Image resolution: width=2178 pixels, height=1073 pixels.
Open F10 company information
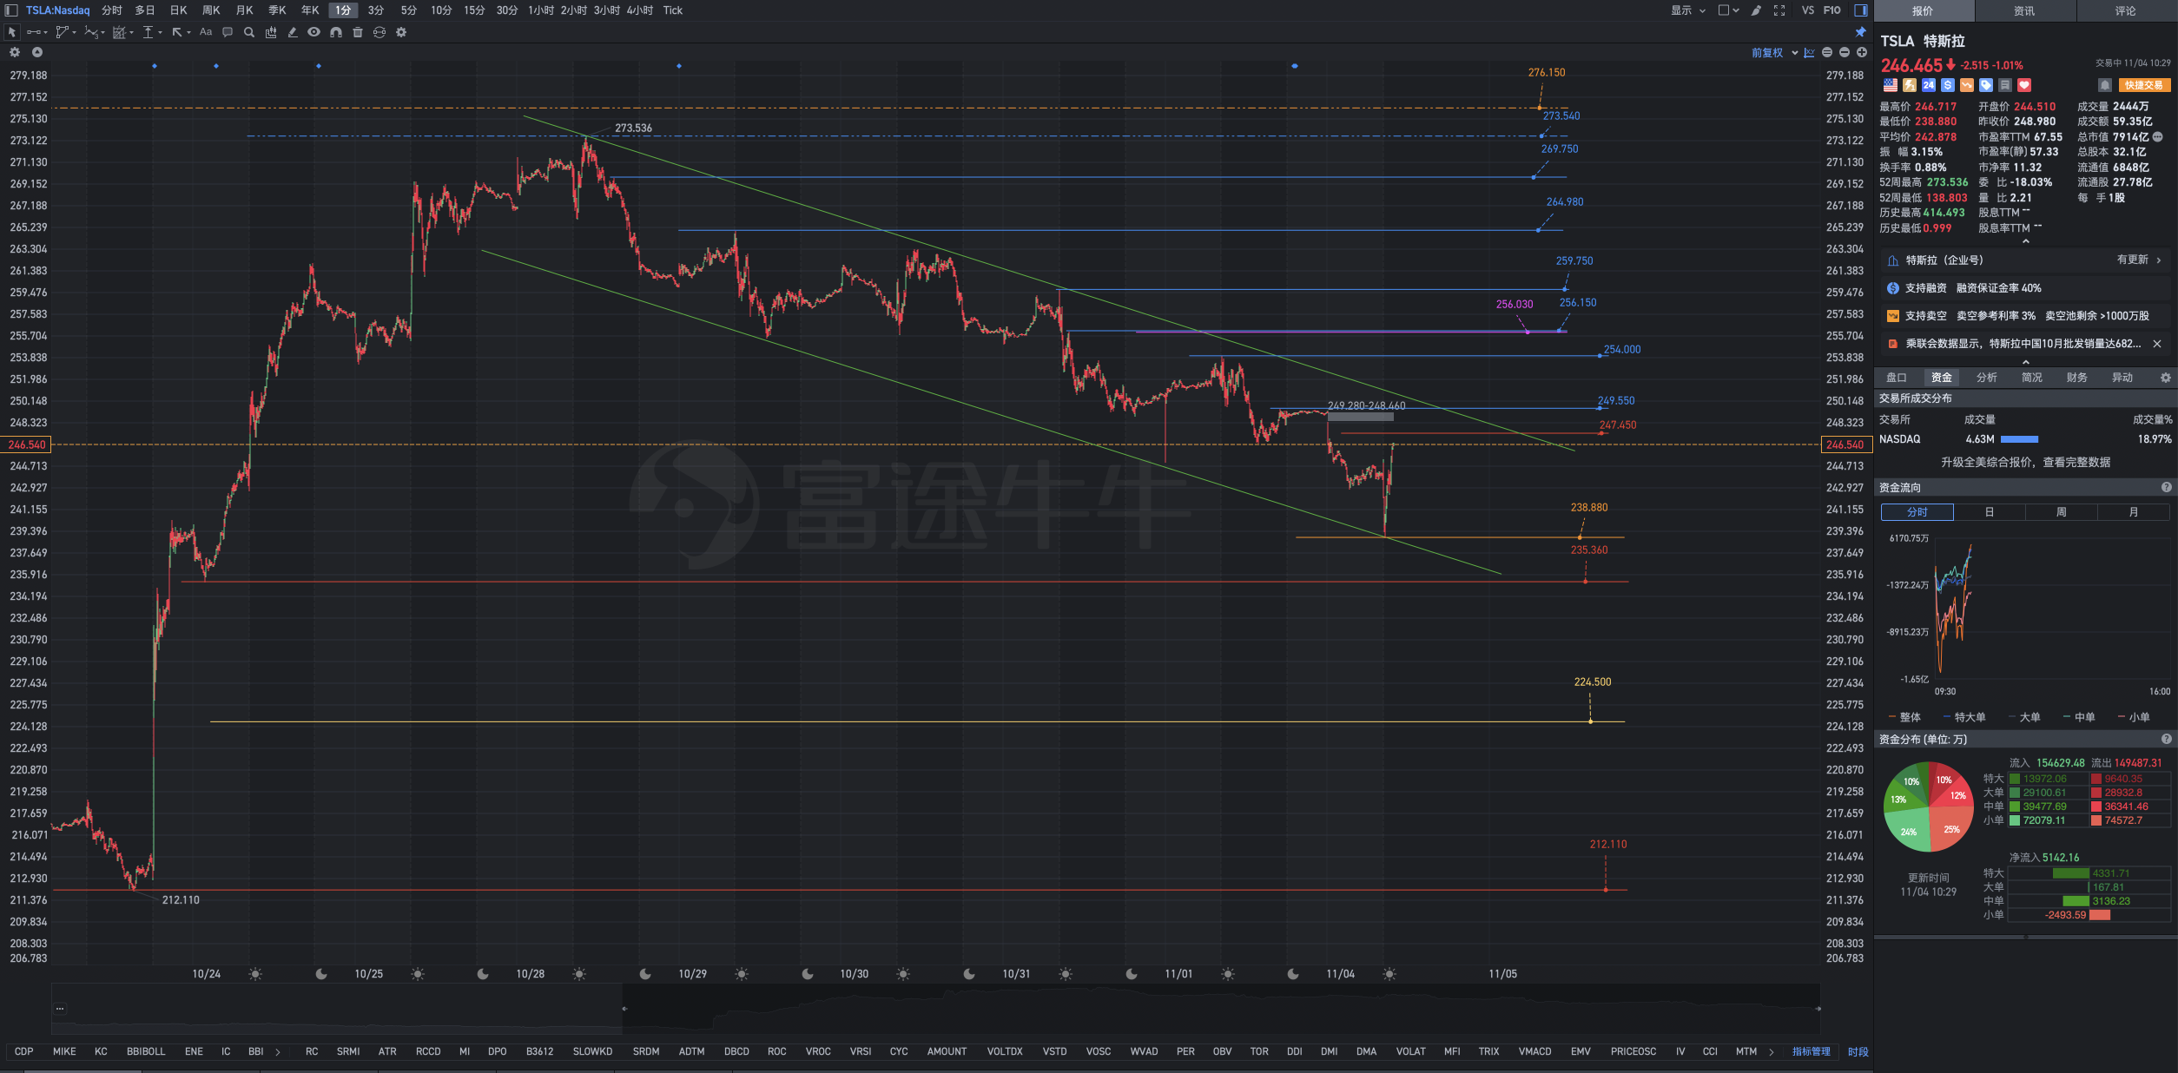coord(1832,10)
